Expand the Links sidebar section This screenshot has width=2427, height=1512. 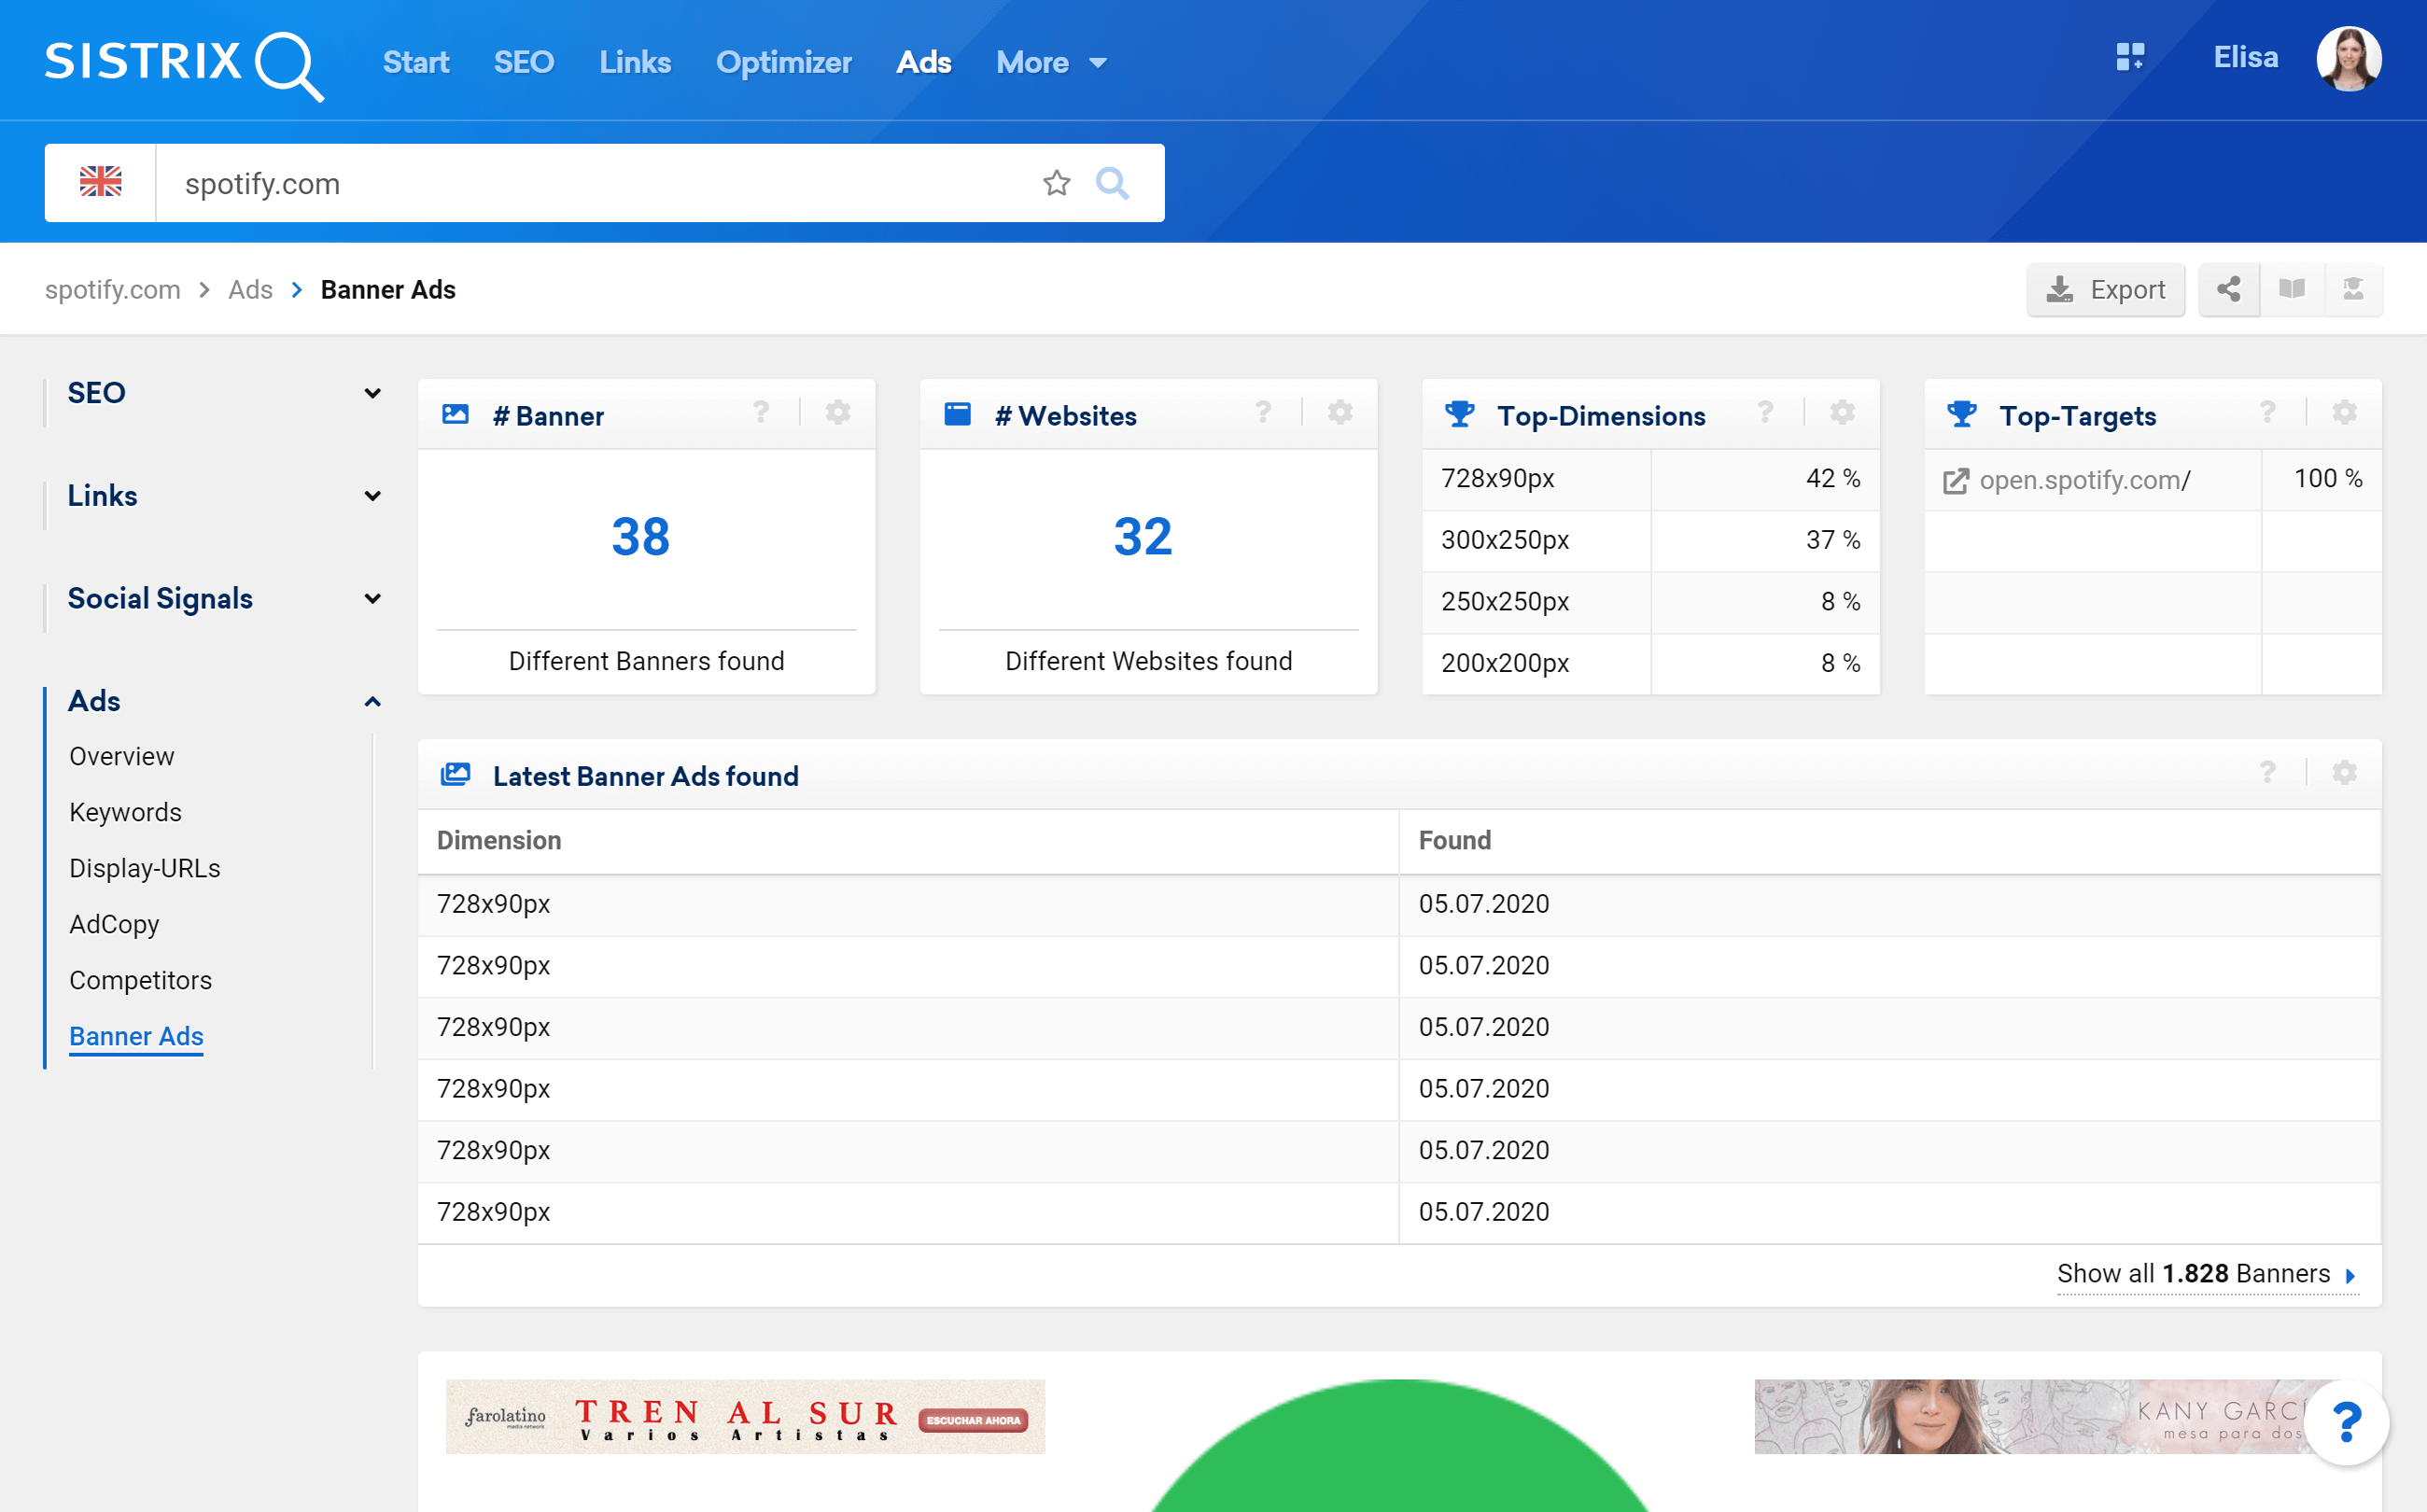pyautogui.click(x=372, y=496)
